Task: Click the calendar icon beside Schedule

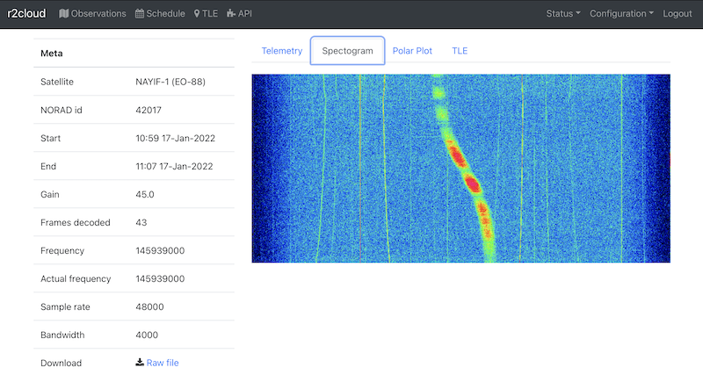Action: (x=140, y=14)
